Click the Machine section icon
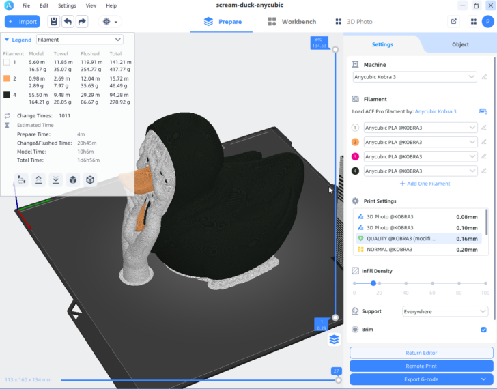This screenshot has width=497, height=389. [x=355, y=65]
